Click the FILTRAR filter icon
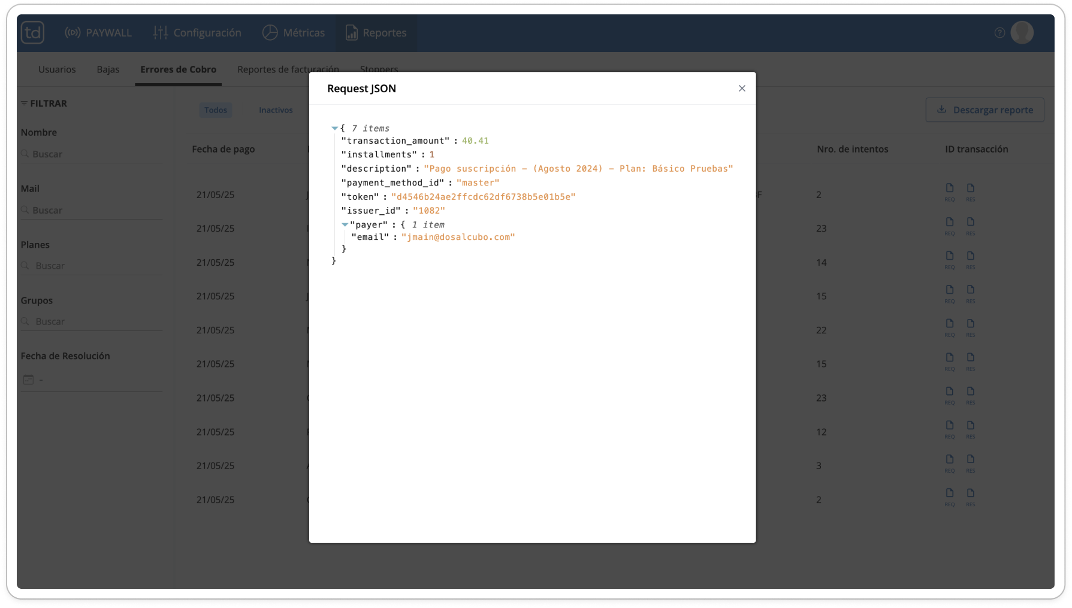Image resolution: width=1072 pixels, height=608 pixels. pyautogui.click(x=24, y=104)
